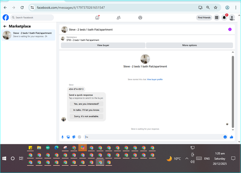Open the zoom magnifier icon in the address bar

pyautogui.click(x=208, y=8)
